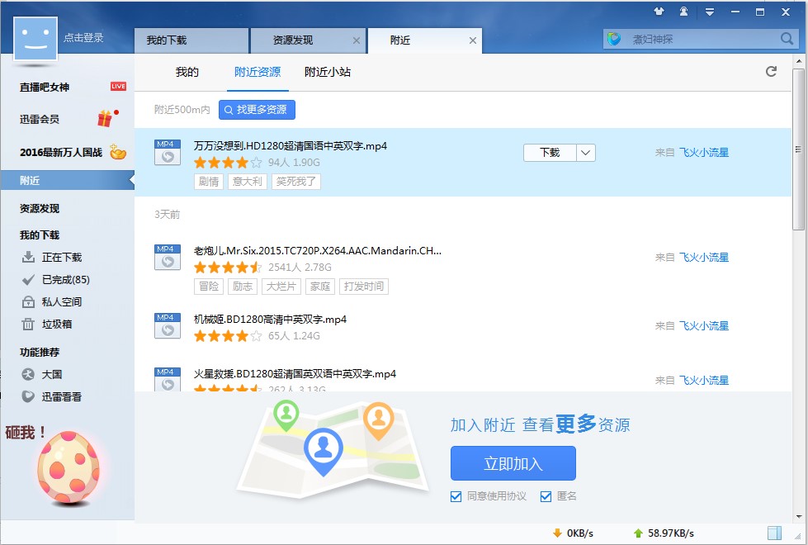Close the 资源发现 tab

pyautogui.click(x=356, y=40)
